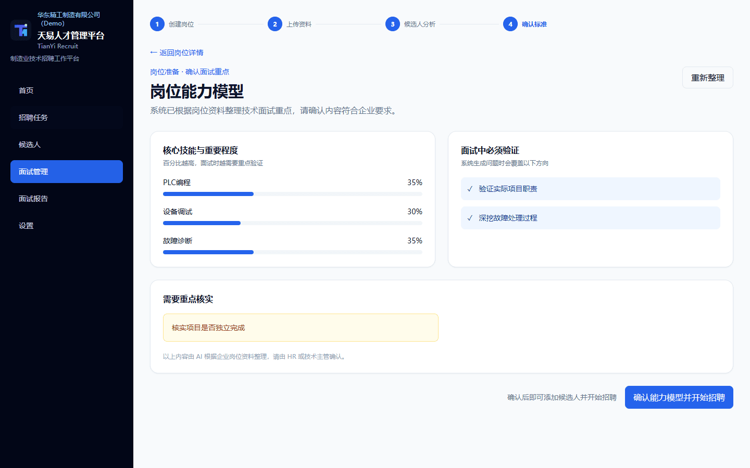The width and height of the screenshot is (750, 468).
Task: Click step 1 circle 创建岗位
Action: pos(157,24)
